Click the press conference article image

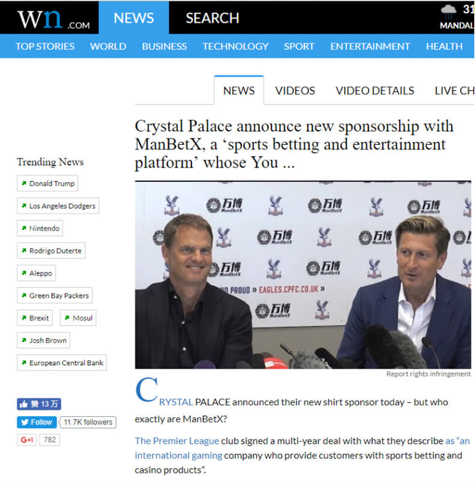pos(303,275)
